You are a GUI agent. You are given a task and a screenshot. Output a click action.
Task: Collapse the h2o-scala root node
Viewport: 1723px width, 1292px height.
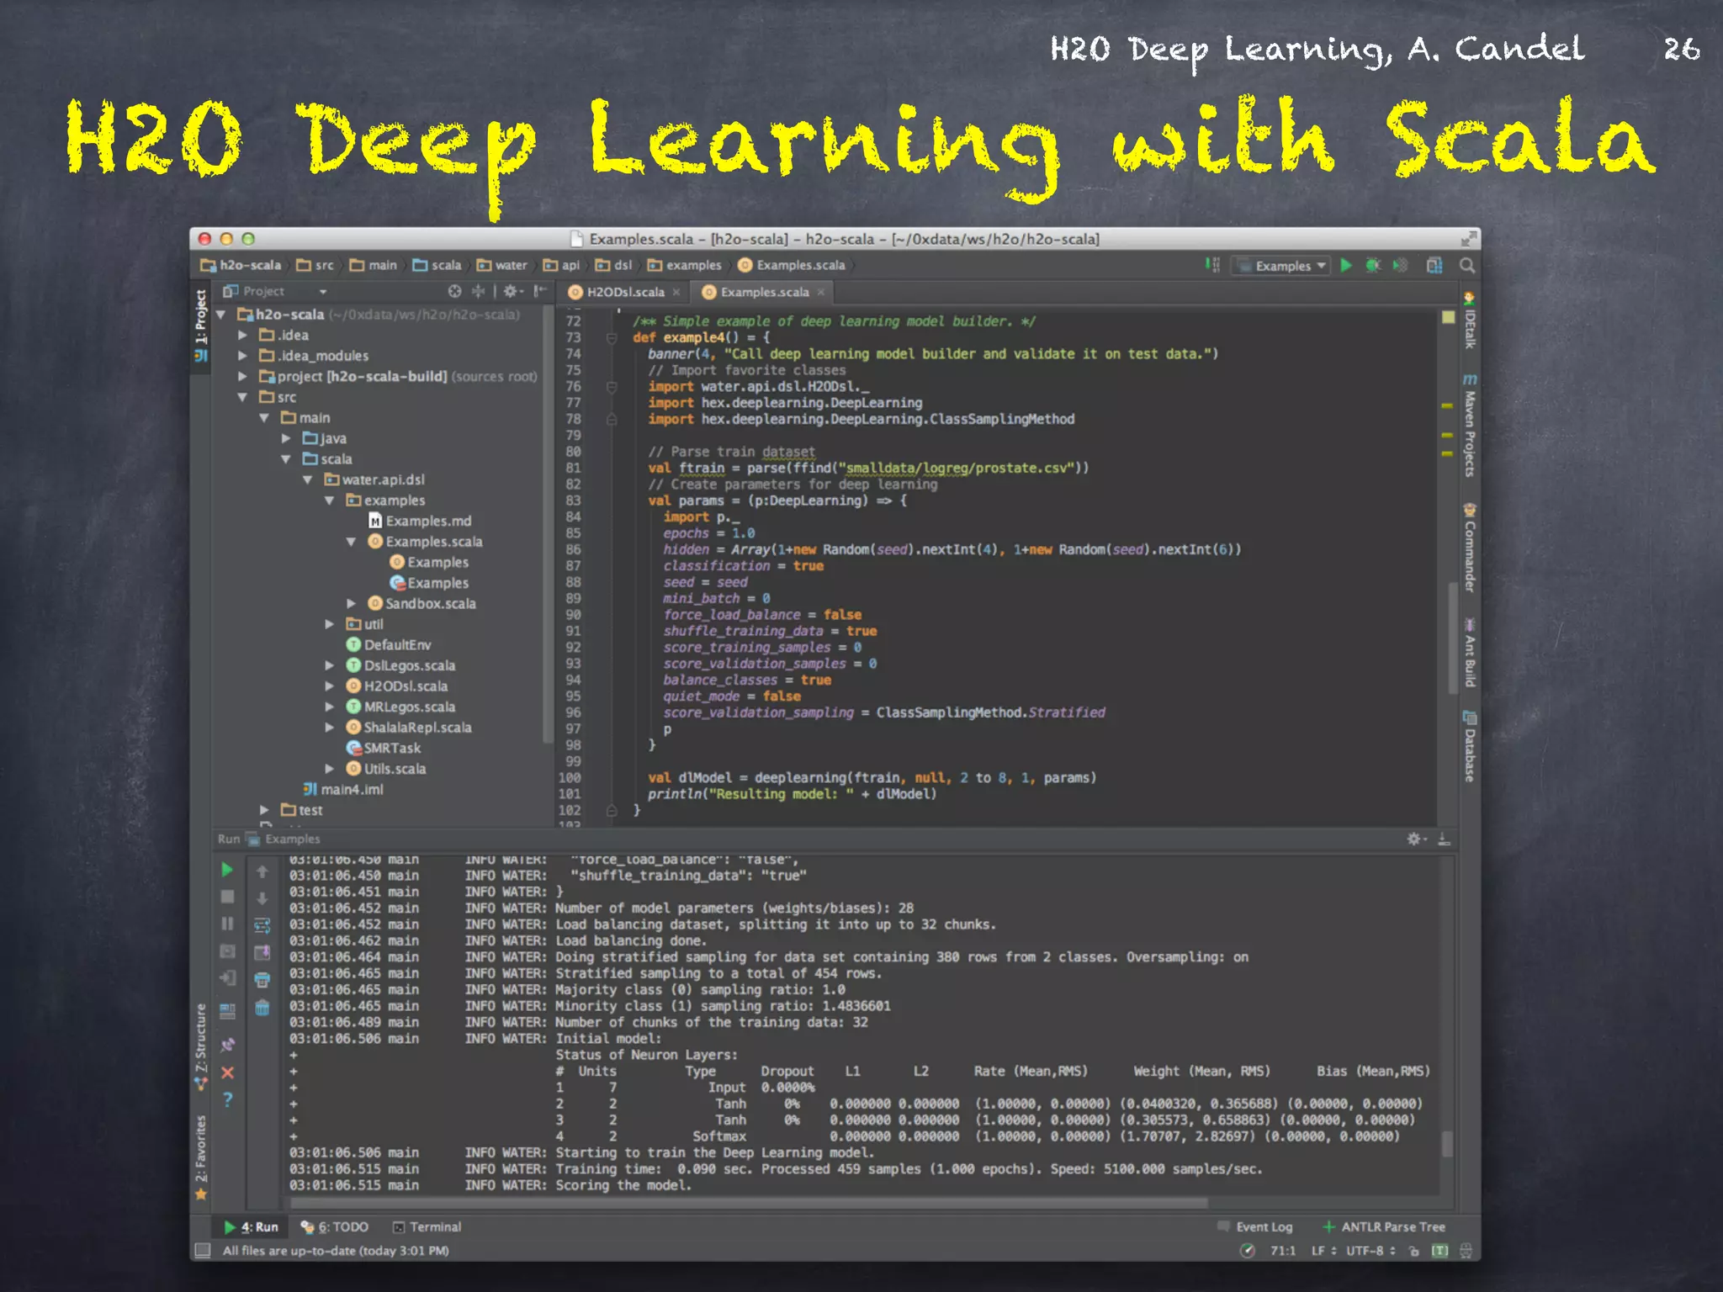pyautogui.click(x=221, y=315)
